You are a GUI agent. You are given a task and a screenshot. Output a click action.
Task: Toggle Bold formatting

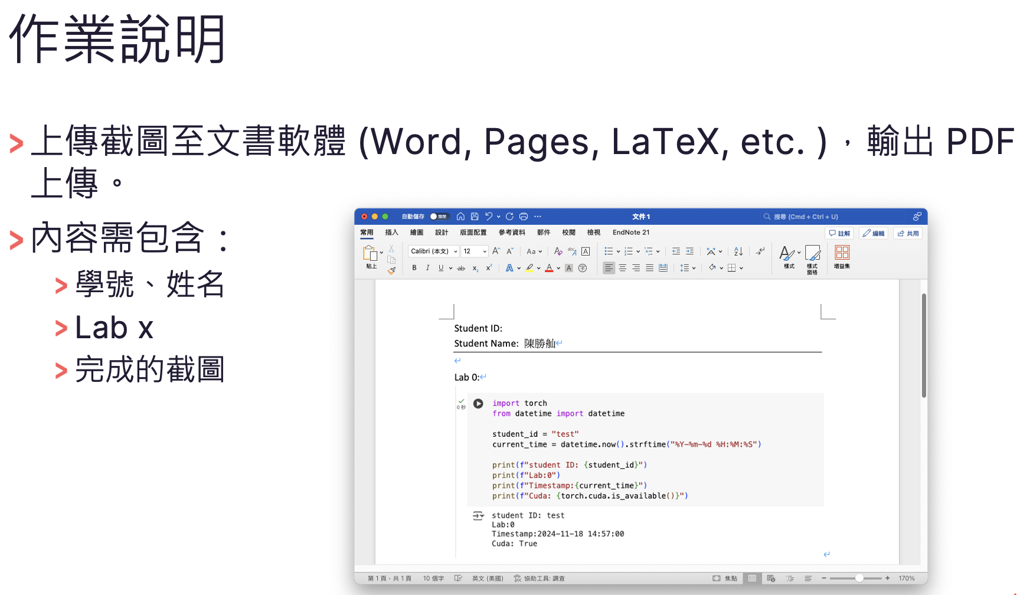(414, 268)
